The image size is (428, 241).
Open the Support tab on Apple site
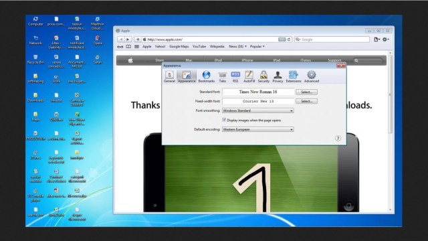tap(334, 60)
